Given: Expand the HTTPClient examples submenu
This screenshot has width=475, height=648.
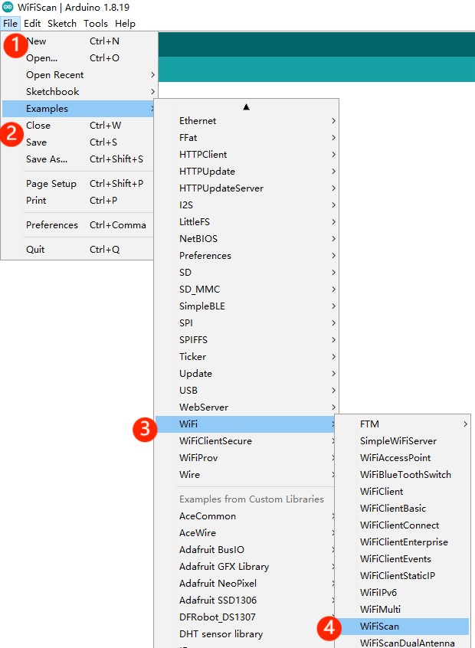Looking at the screenshot, I should 247,155.
